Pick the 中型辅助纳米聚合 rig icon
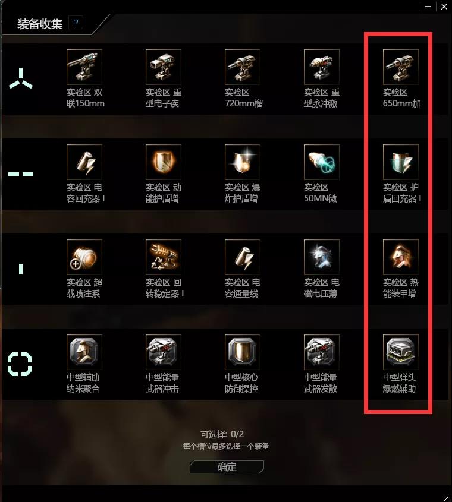Image resolution: width=452 pixels, height=502 pixels. coord(84,352)
